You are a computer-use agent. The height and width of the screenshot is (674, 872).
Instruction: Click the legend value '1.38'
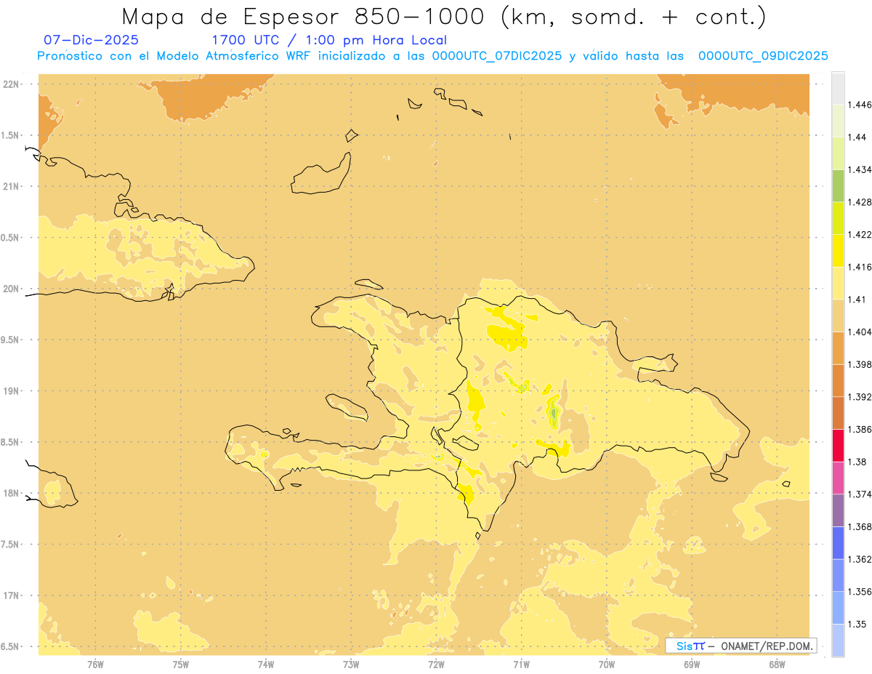(x=856, y=462)
